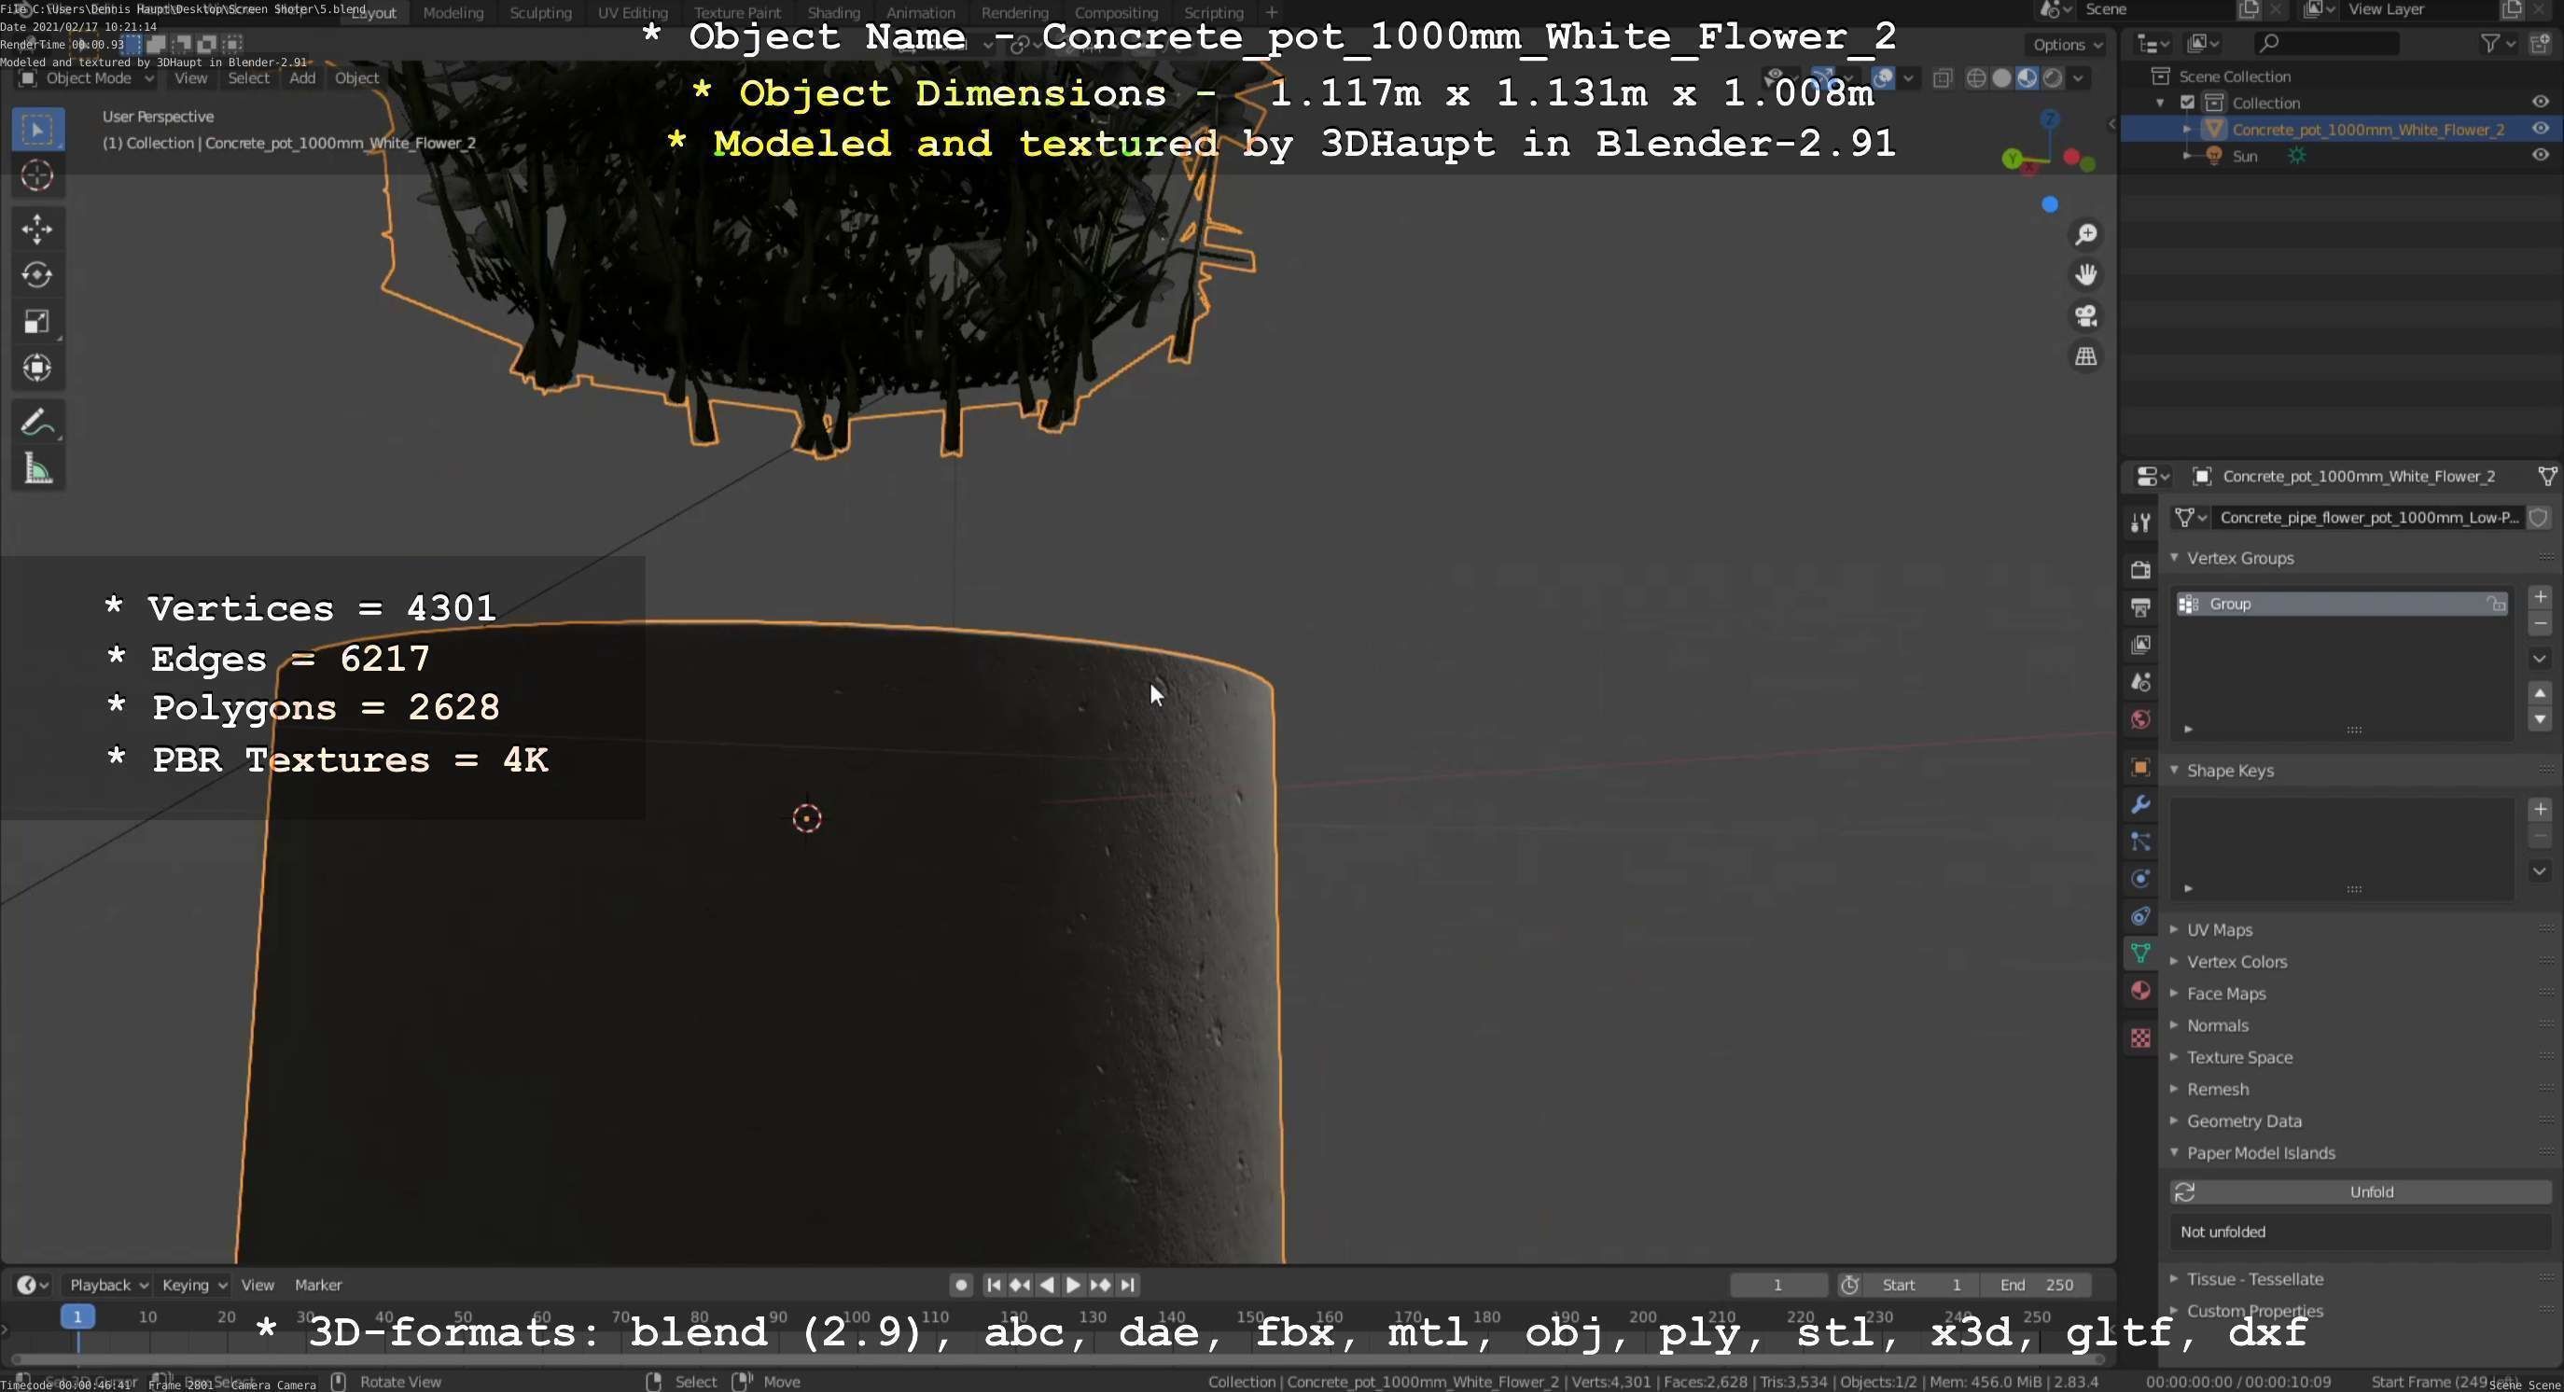Viewport: 2564px width, 1392px height.
Task: Toggle the auto keying record button
Action: 960,1285
